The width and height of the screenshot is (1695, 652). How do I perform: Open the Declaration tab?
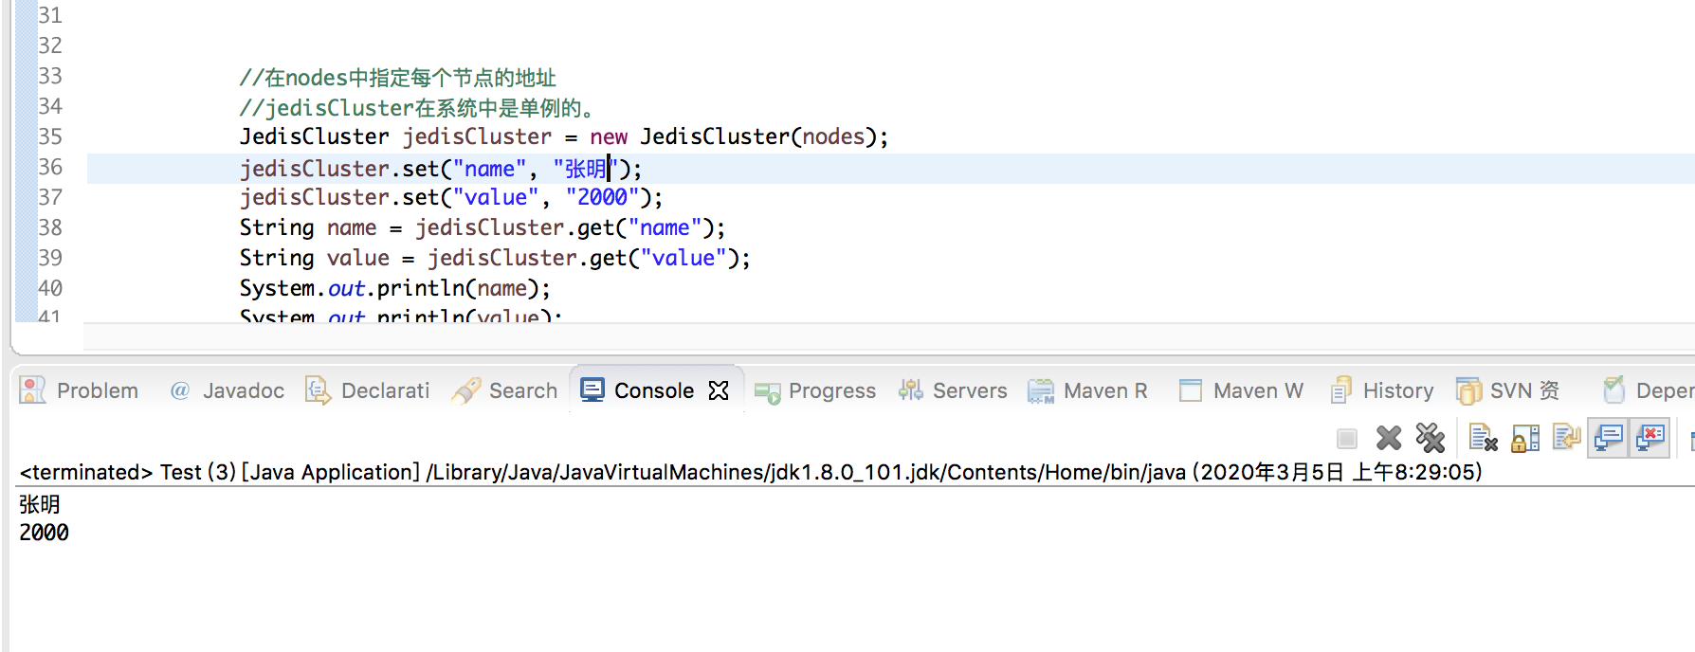point(368,390)
